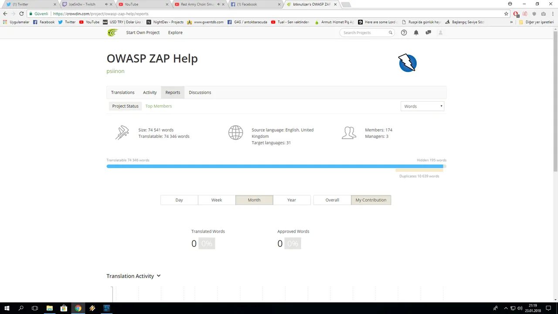
Task: Click the red extension icon in toolbar
Action: pyautogui.click(x=516, y=14)
